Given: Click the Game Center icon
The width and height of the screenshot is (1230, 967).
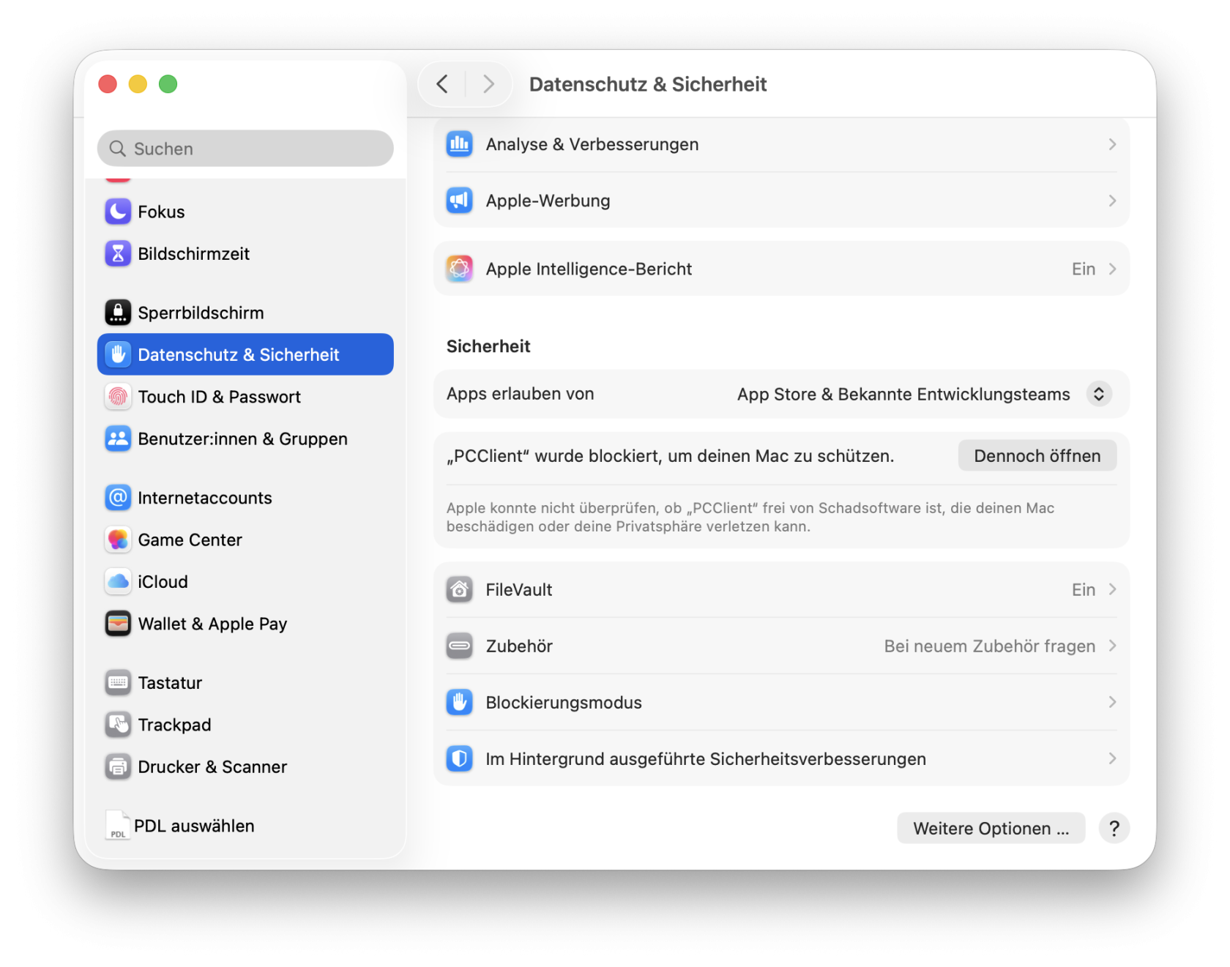Looking at the screenshot, I should coord(118,539).
